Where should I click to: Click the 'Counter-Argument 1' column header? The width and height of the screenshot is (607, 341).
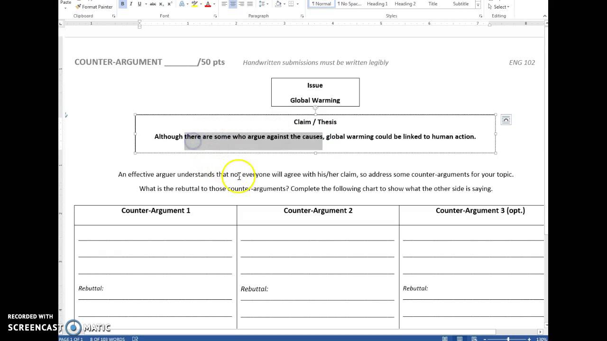[156, 210]
